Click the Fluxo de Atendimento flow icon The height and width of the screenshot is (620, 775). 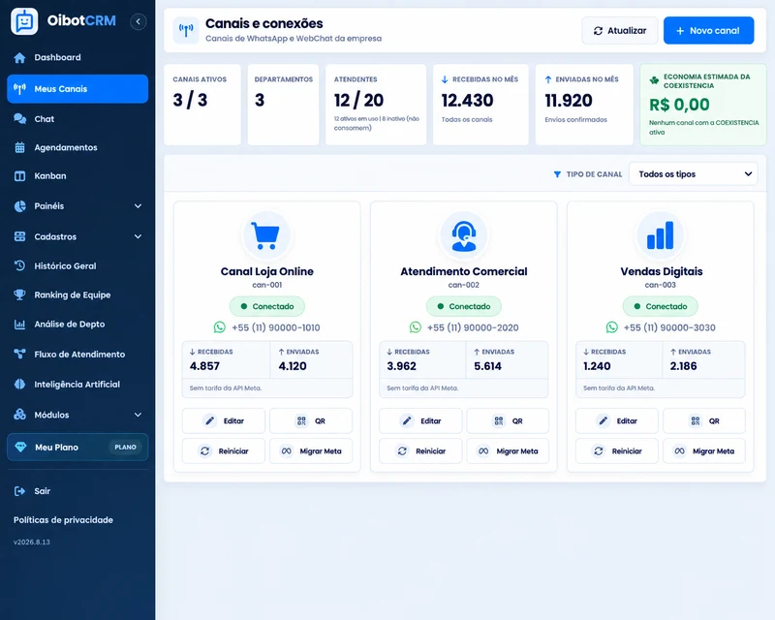(19, 354)
